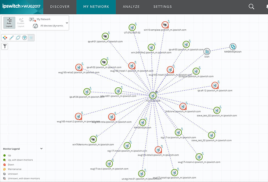
Task: Select the qa-af-02 device node
Action: (x=104, y=62)
